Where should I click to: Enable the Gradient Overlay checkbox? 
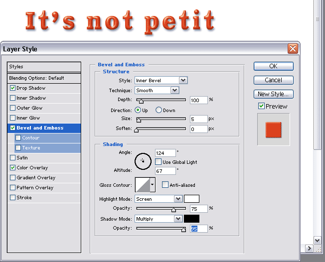[x=12, y=177]
